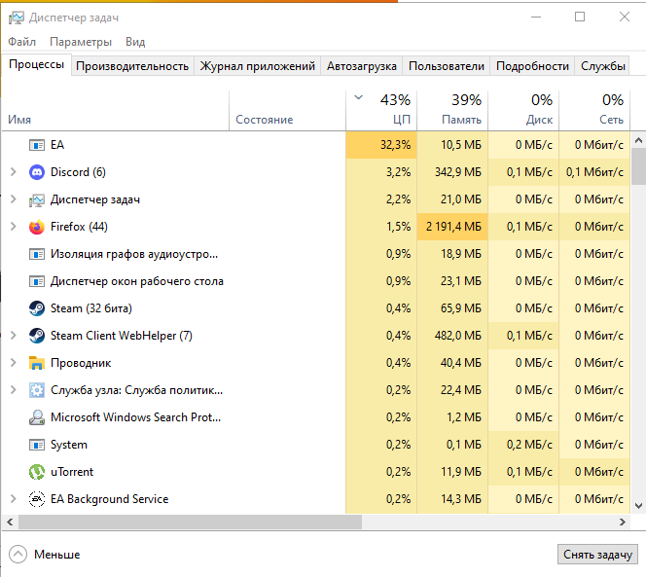Click the horizontal scrollbar right arrow

(623, 523)
